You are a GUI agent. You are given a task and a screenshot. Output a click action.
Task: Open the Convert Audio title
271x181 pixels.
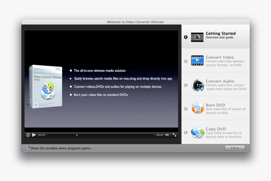[x=220, y=81]
